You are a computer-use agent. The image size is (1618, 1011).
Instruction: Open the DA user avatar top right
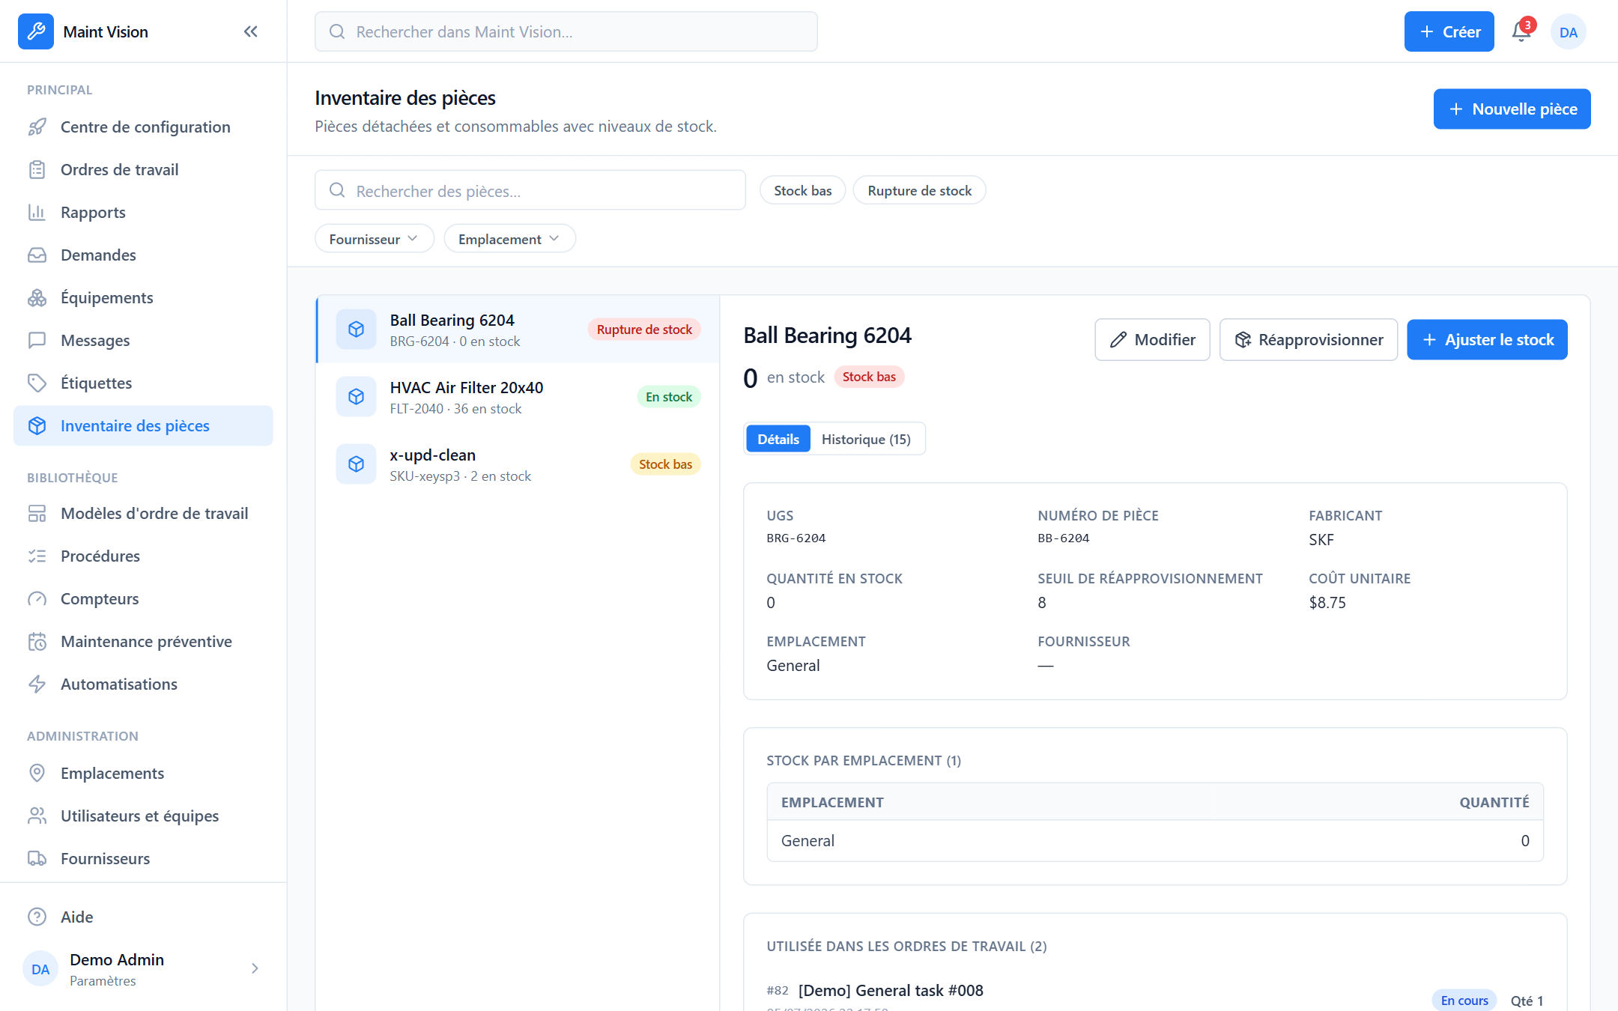(x=1569, y=32)
